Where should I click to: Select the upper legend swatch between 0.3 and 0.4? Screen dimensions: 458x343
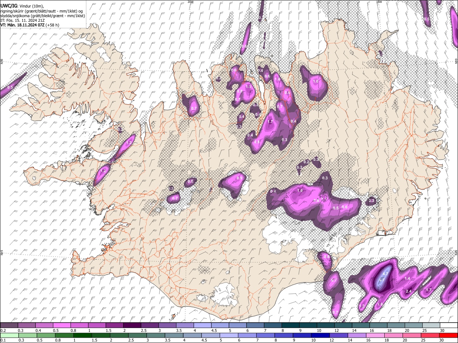point(26,325)
